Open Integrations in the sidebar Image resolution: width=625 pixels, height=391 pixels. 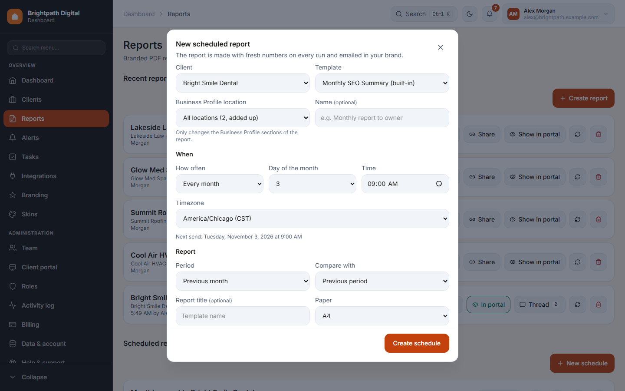tap(56, 176)
